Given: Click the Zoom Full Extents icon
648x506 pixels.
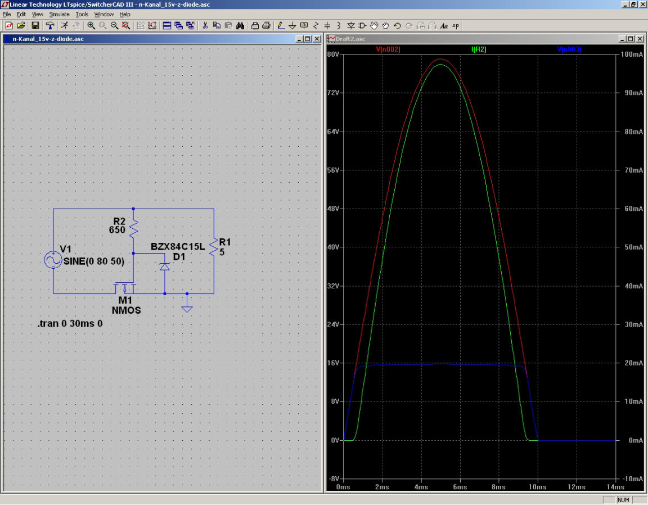Looking at the screenshot, I should tap(126, 26).
